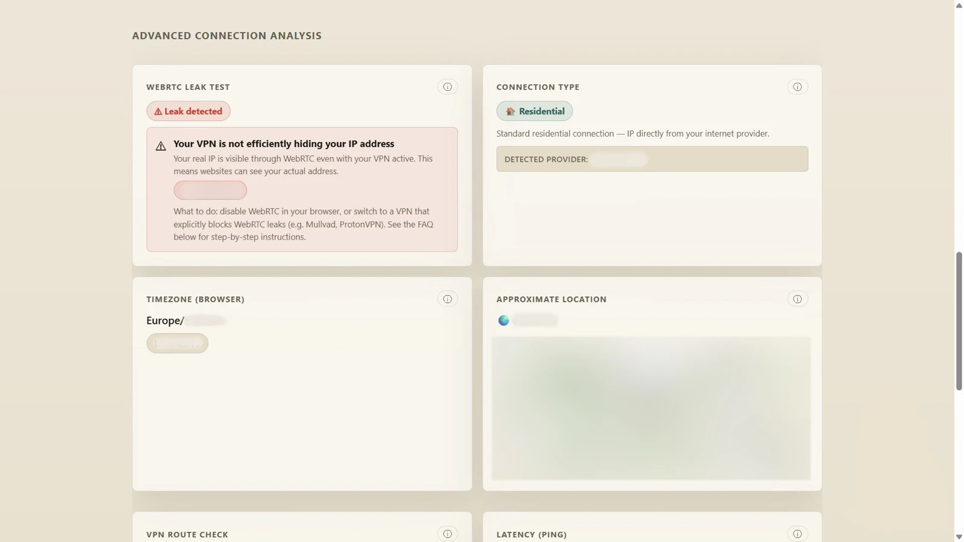Click the 'APPROXIMATE LOCATION' card title

(551, 299)
